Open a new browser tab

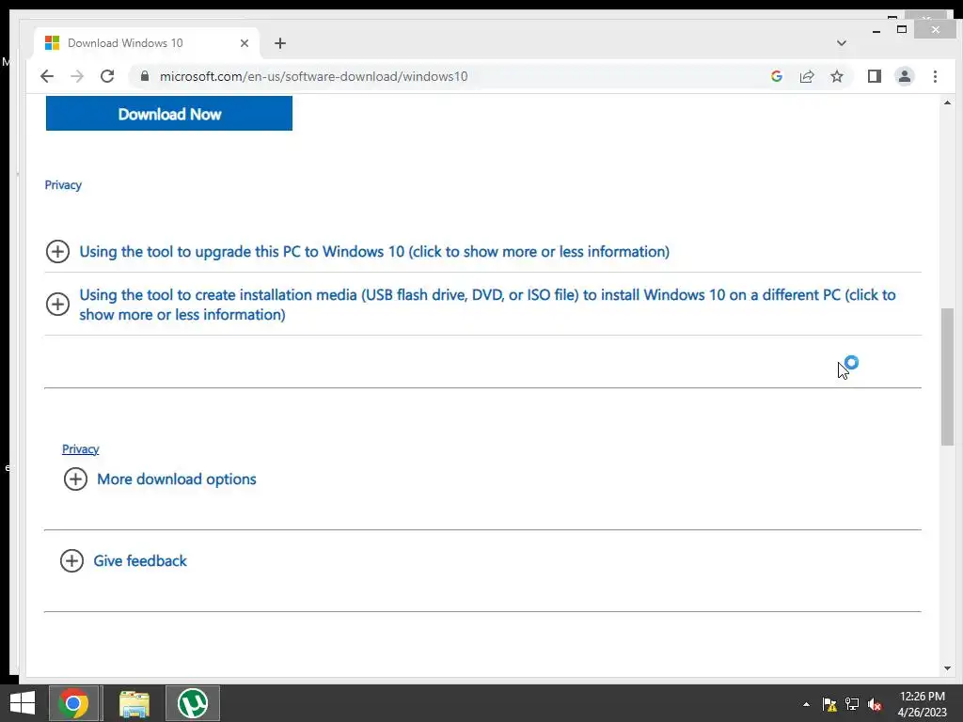(x=280, y=43)
